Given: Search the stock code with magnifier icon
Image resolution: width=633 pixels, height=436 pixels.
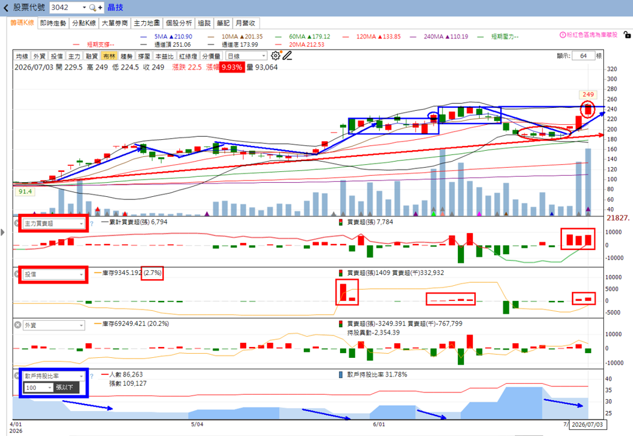Looking at the screenshot, I should pyautogui.click(x=92, y=8).
